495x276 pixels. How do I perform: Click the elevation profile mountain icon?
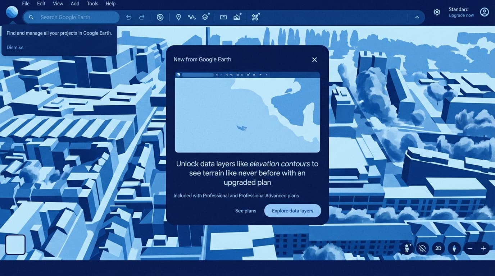[x=237, y=17]
